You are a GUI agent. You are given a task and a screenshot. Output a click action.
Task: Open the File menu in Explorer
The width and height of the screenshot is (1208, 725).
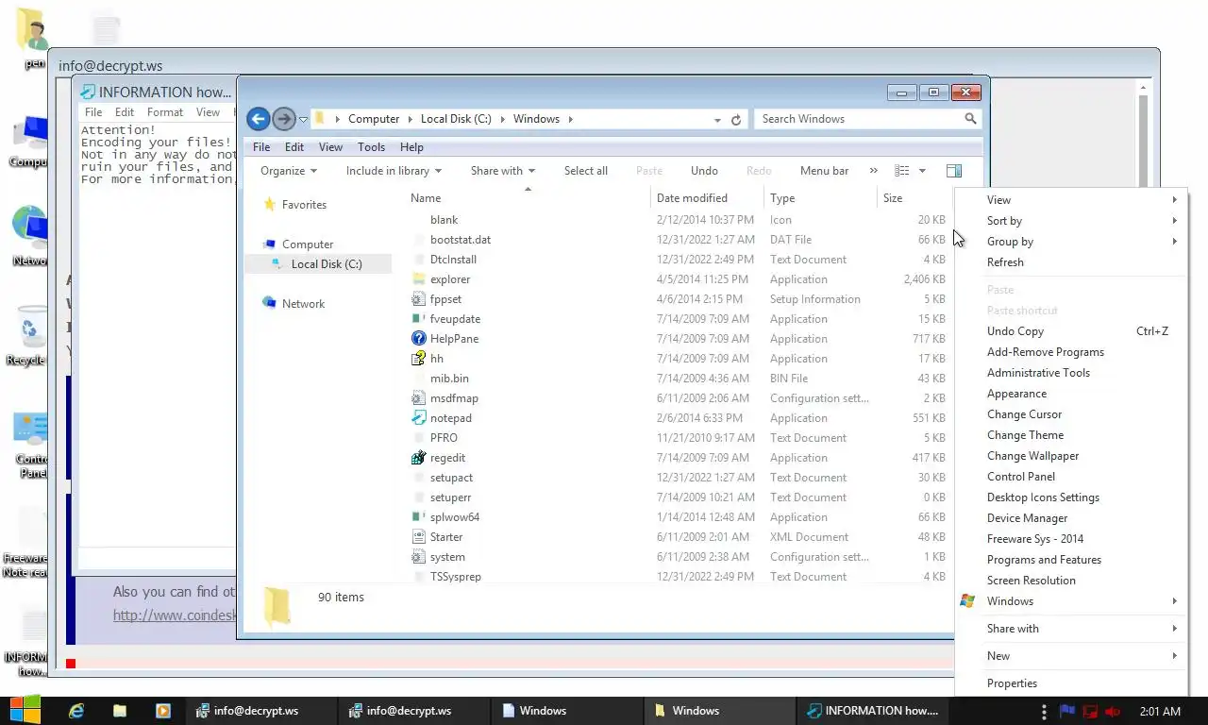click(261, 147)
